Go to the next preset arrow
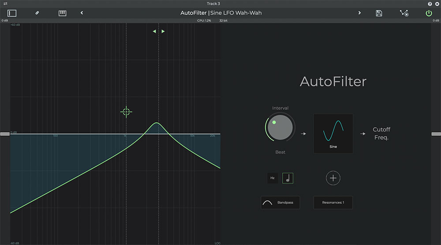The image size is (441, 245). [359, 13]
